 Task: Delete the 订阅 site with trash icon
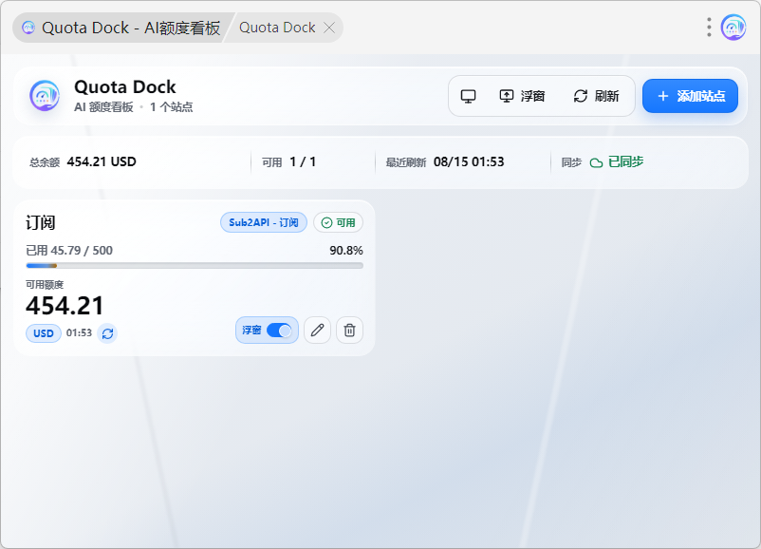click(349, 331)
